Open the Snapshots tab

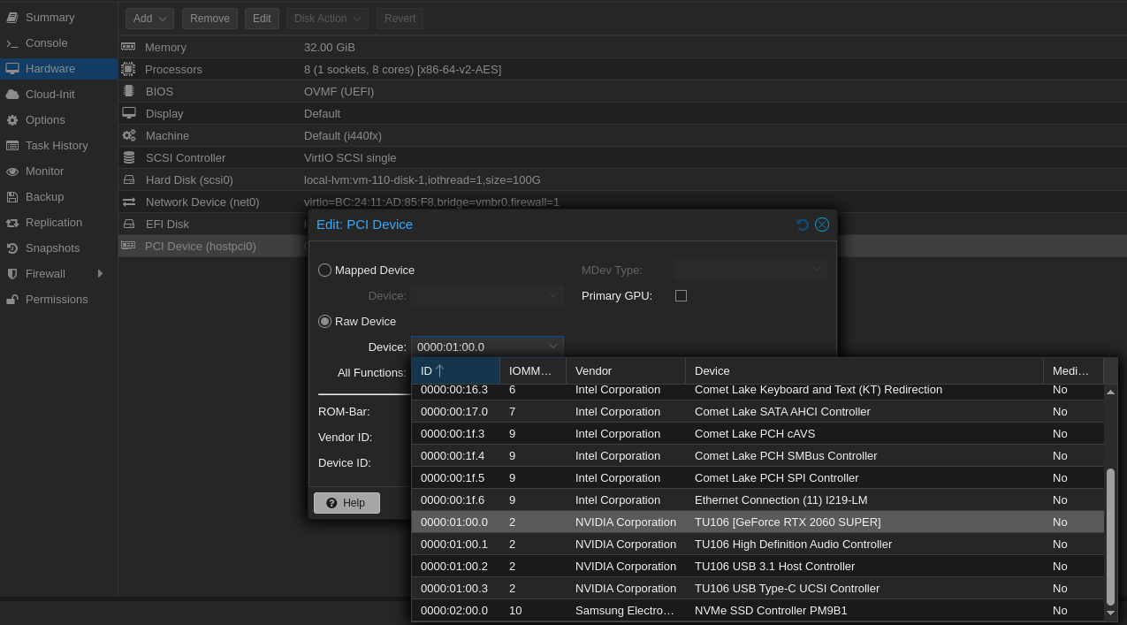pos(58,248)
